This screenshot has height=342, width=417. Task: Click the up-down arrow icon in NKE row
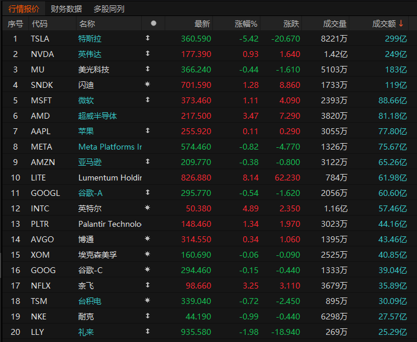148,316
